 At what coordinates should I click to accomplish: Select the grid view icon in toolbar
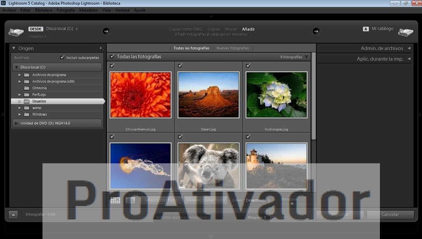(x=116, y=200)
